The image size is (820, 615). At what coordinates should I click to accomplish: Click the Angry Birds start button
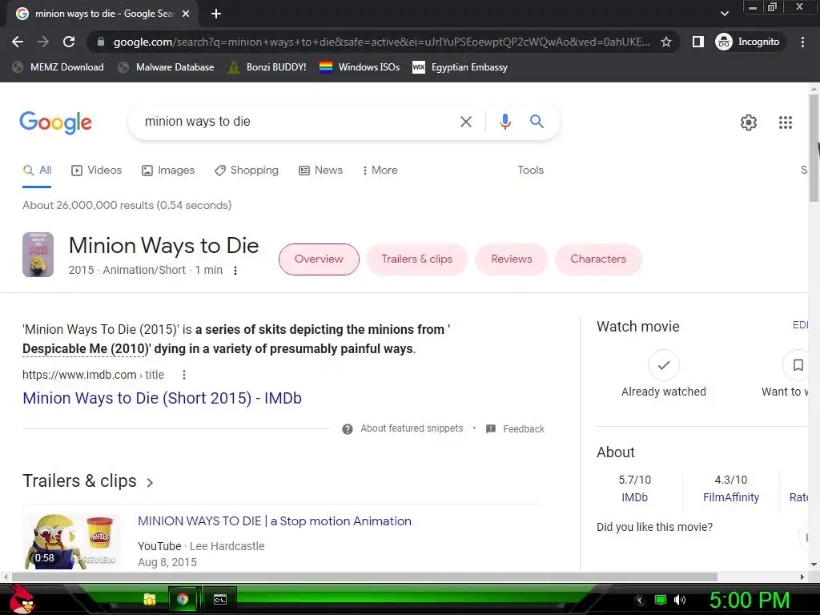(x=22, y=599)
